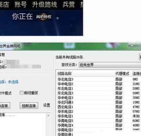
Task: Open the 游戏分类 坦克世界 dropdown
Action: (110, 65)
